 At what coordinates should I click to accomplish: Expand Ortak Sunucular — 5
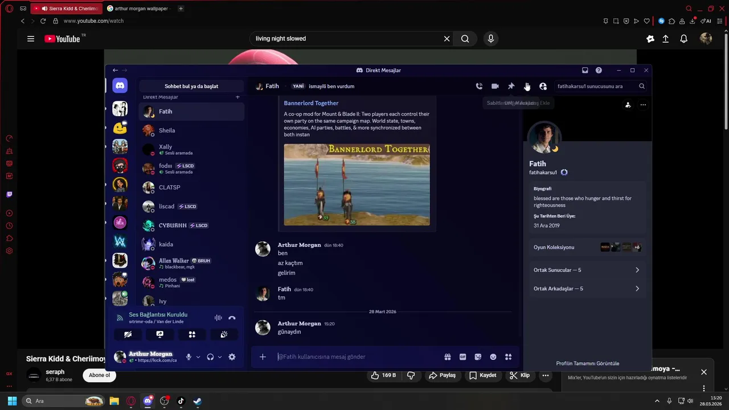click(x=587, y=270)
